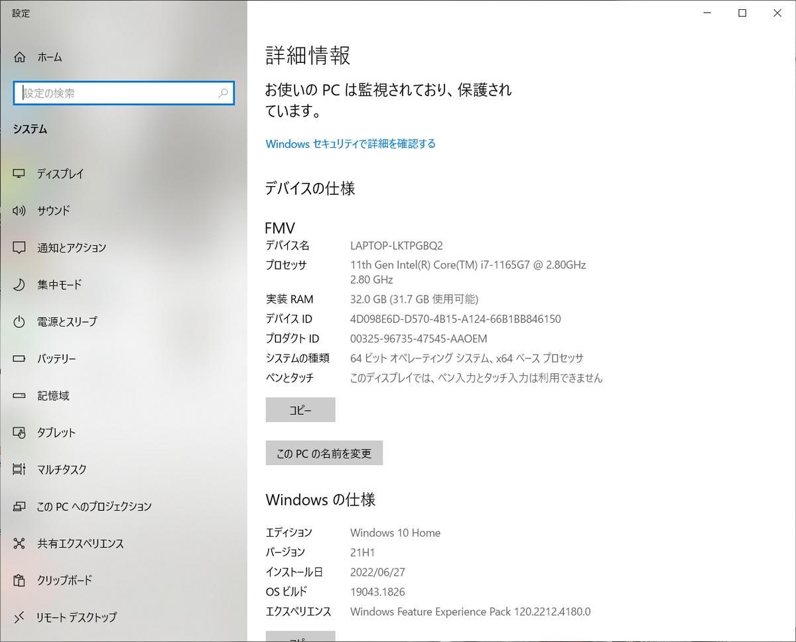Click コピー button under device specs

[300, 410]
